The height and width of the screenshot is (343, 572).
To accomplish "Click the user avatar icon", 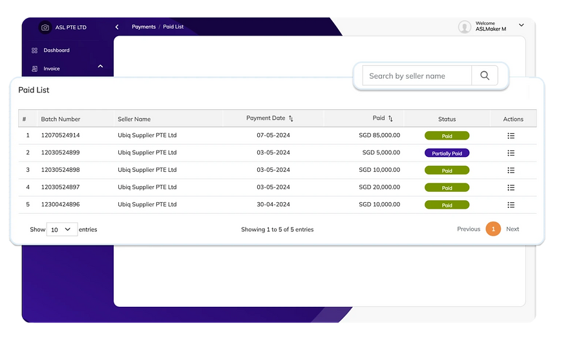I will coord(464,27).
